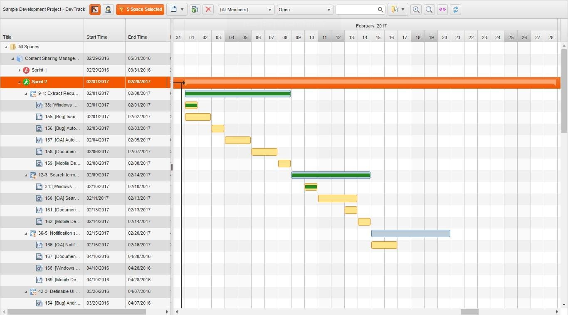
Task: Click the red delete X icon
Action: click(x=208, y=10)
